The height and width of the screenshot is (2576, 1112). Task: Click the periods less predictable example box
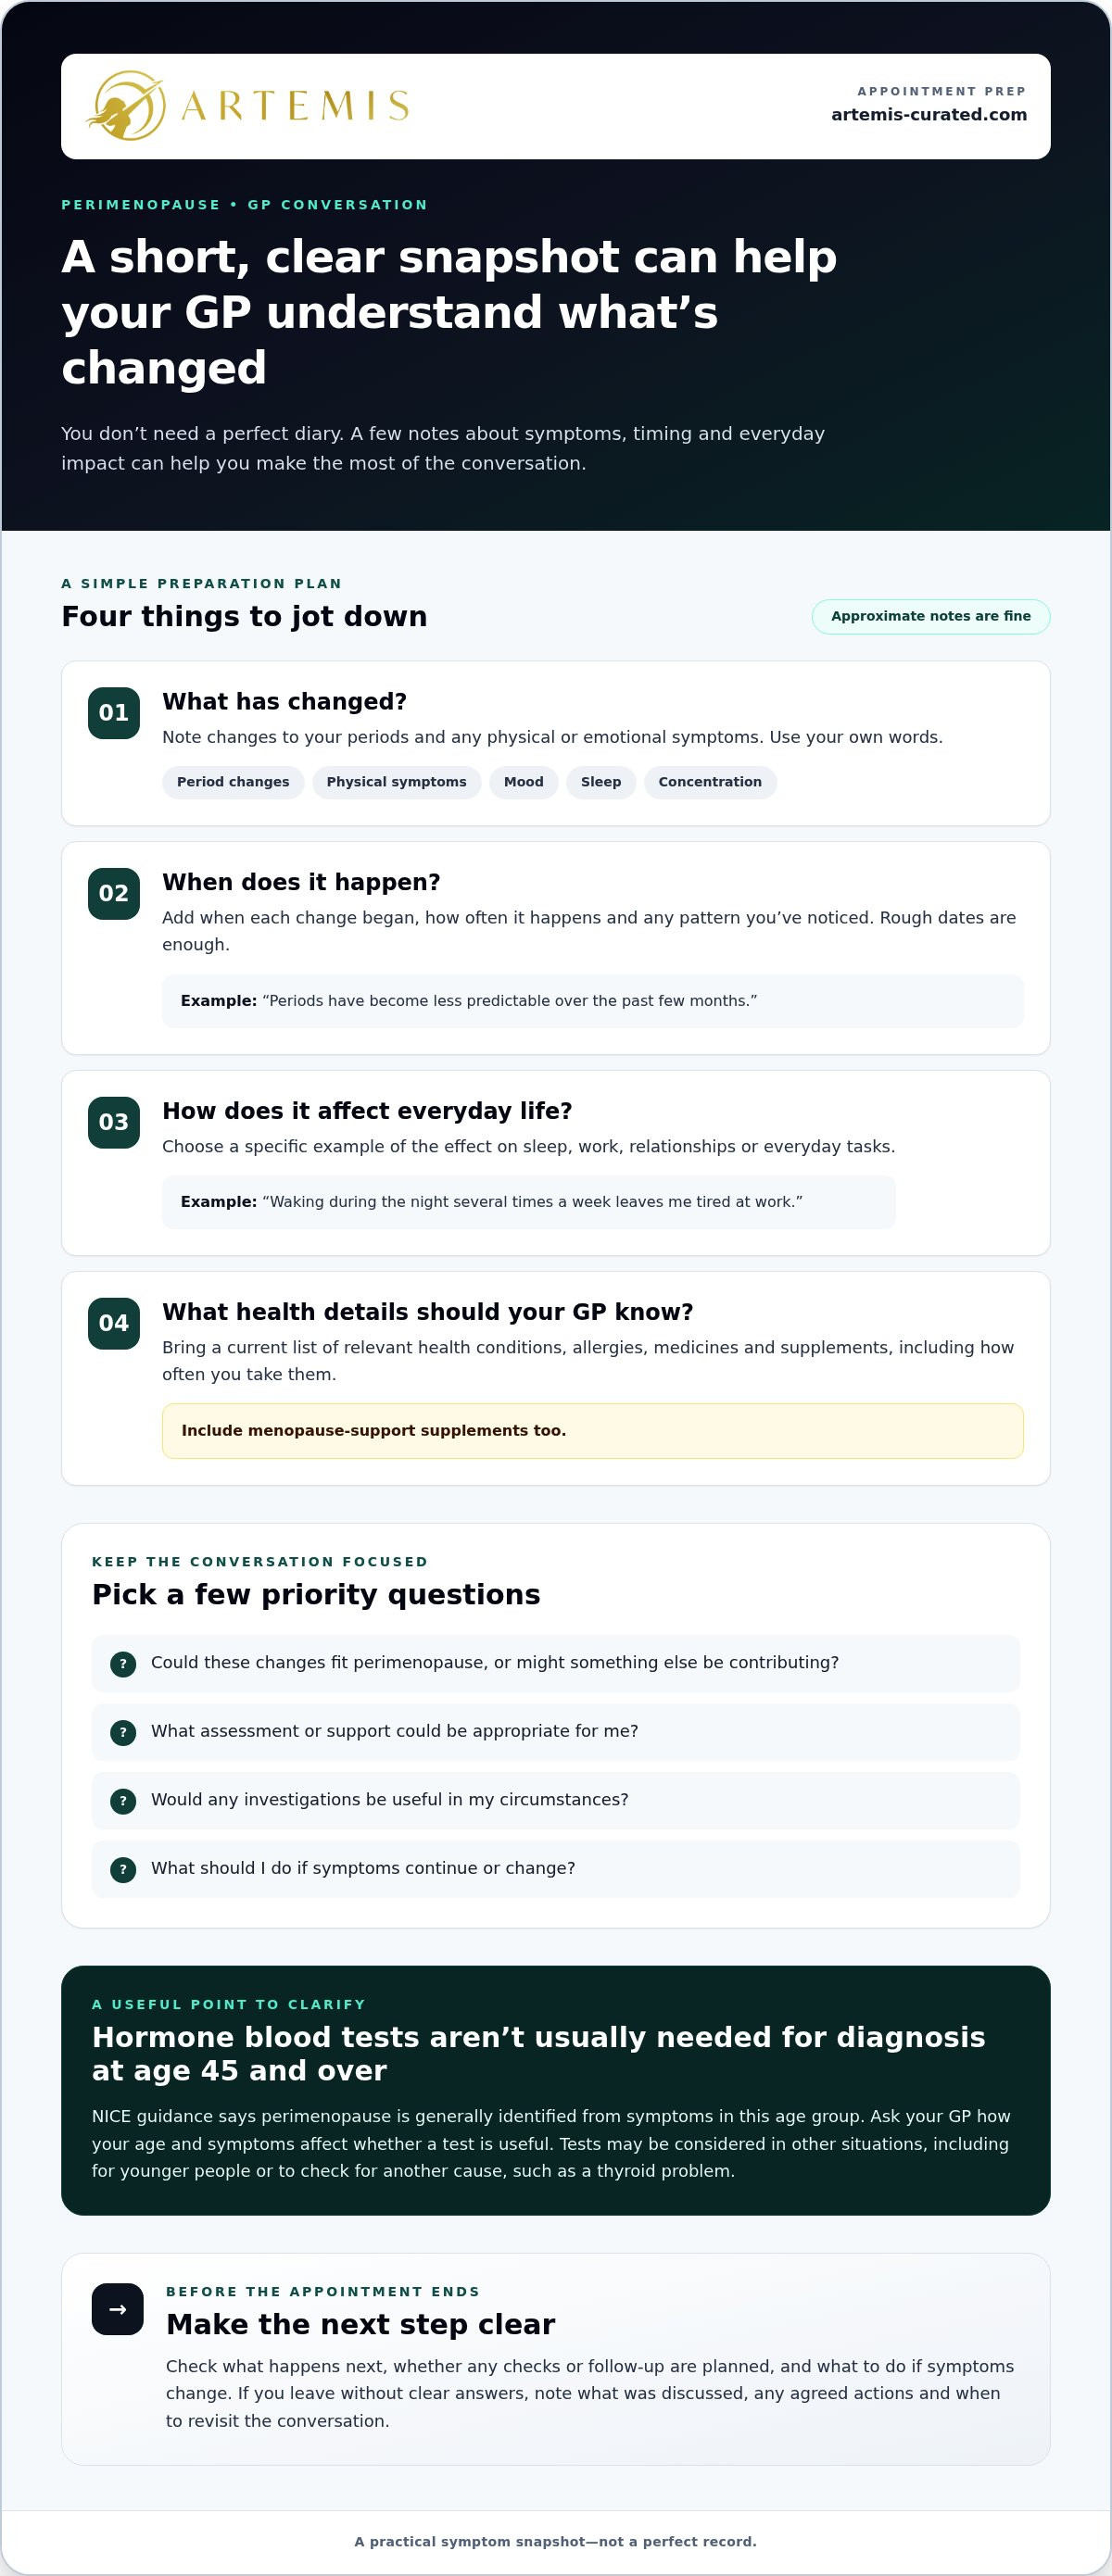pos(593,1002)
